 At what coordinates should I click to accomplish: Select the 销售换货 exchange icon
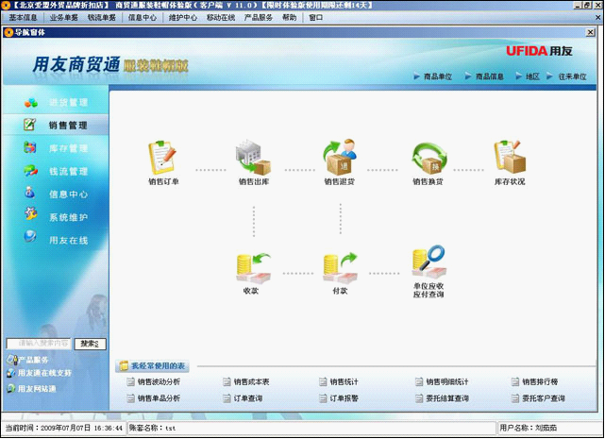coord(428,158)
